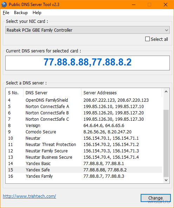Select Comodo Secure row
Viewport: 174px width, 208px height.
[85, 132]
